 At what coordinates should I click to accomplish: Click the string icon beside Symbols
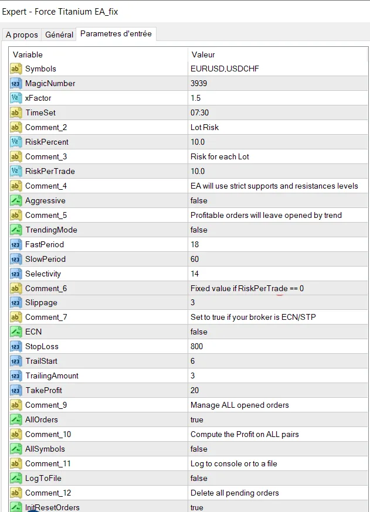coord(16,69)
